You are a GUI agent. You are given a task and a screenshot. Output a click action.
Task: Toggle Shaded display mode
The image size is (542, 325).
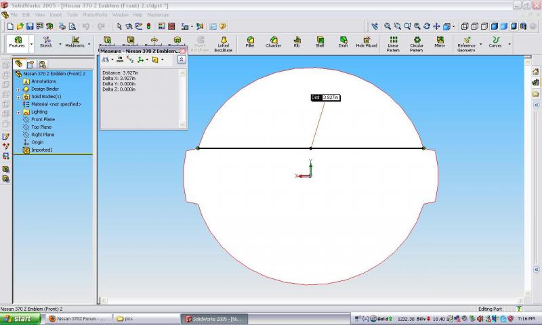504,26
